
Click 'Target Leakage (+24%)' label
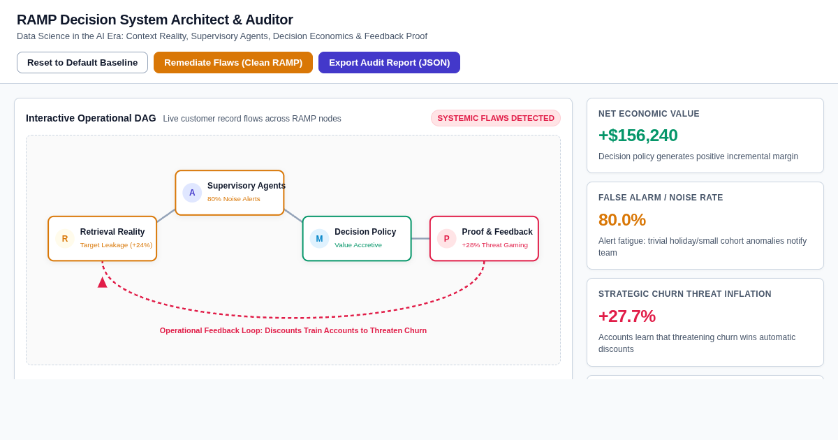tap(116, 245)
